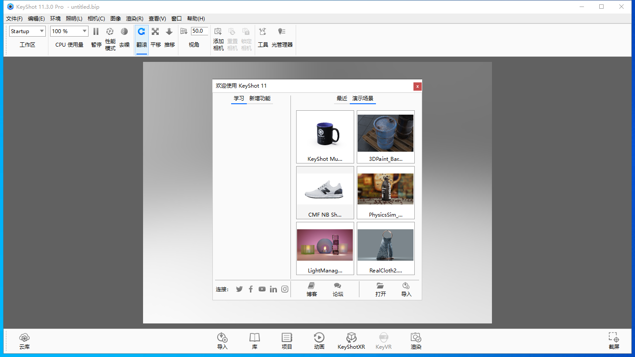This screenshot has height=357, width=635.
Task: Open the Forum (论坛) link
Action: click(338, 289)
